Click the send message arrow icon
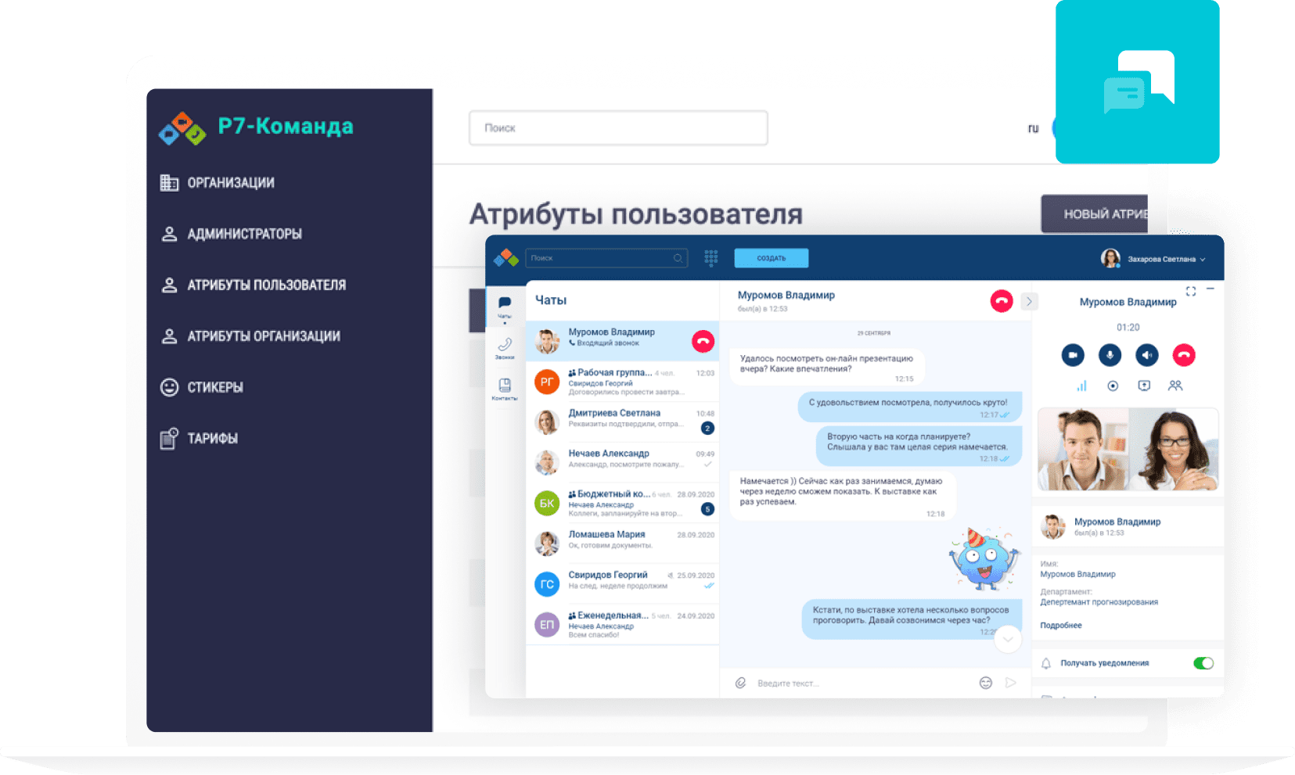The width and height of the screenshot is (1295, 775). coord(1010,683)
